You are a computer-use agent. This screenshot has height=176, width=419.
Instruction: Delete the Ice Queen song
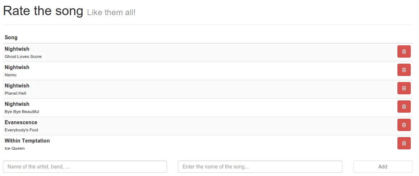pos(404,143)
